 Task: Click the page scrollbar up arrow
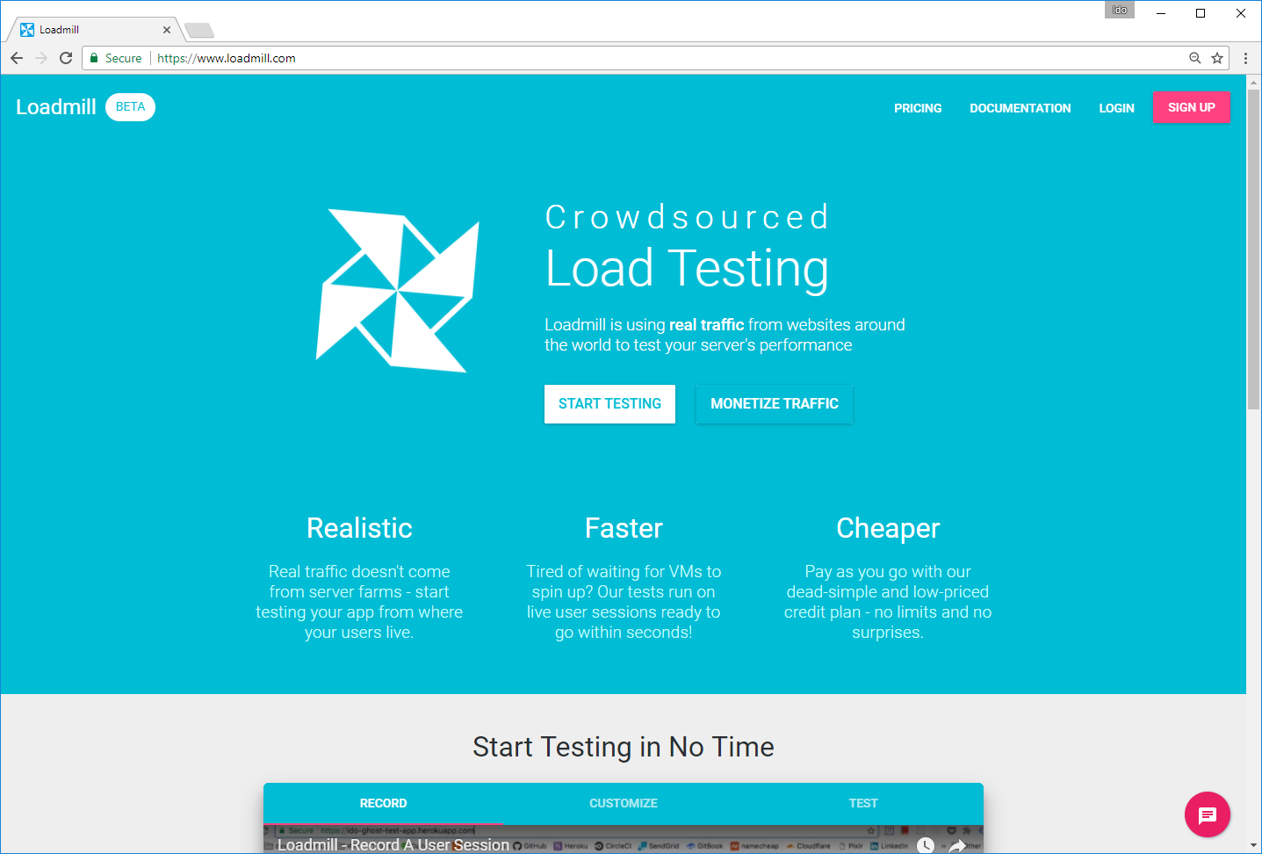point(1254,82)
